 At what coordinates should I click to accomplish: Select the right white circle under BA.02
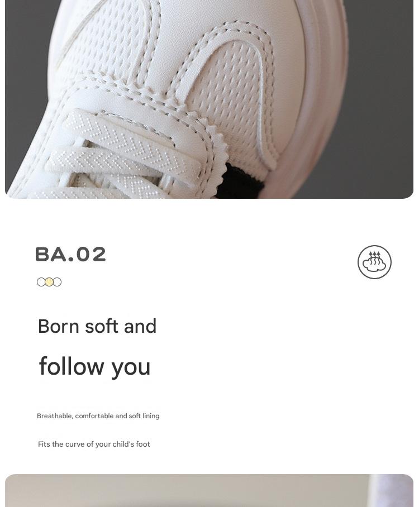[58, 282]
